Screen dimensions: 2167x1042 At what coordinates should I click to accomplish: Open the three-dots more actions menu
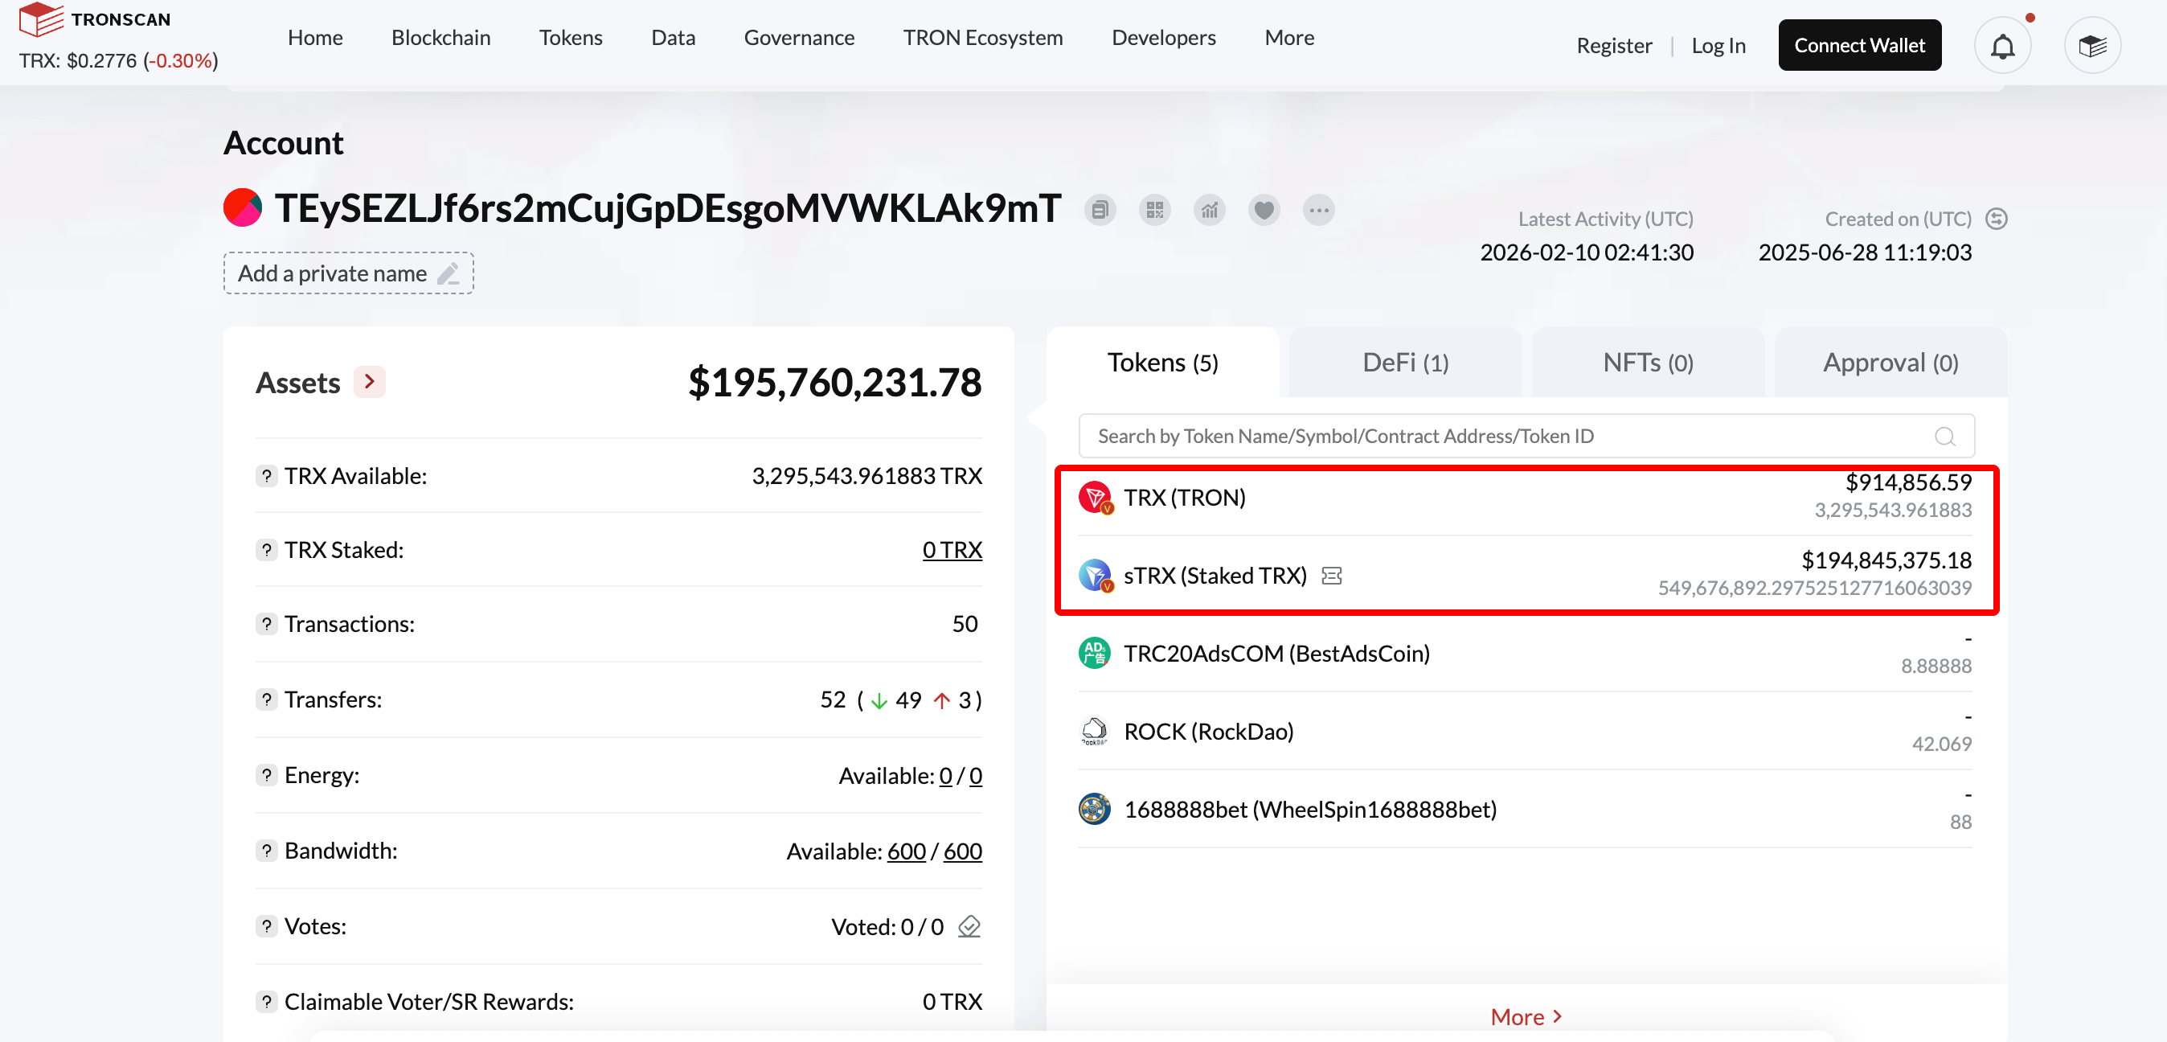click(x=1318, y=211)
